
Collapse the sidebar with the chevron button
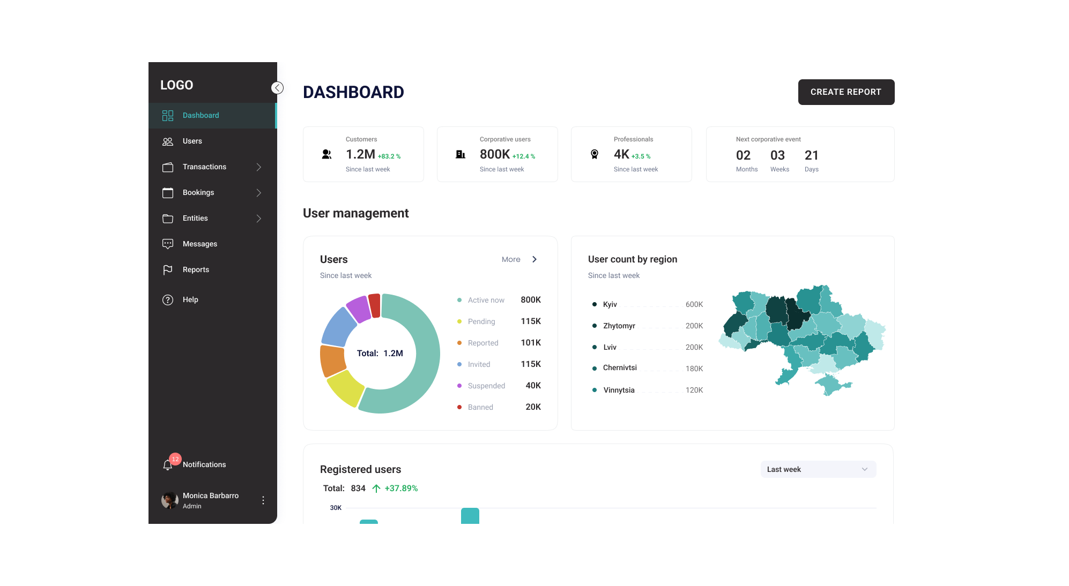[x=277, y=87]
